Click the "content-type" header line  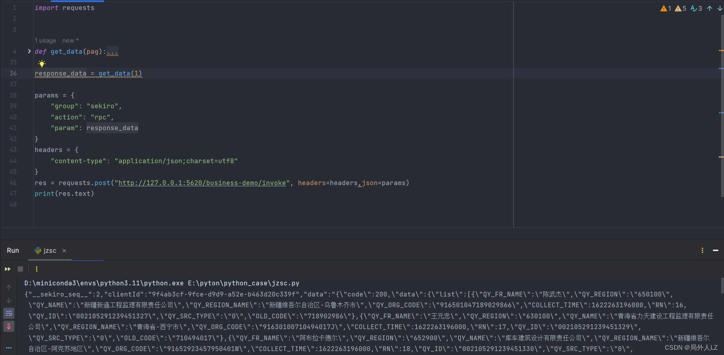[144, 161]
